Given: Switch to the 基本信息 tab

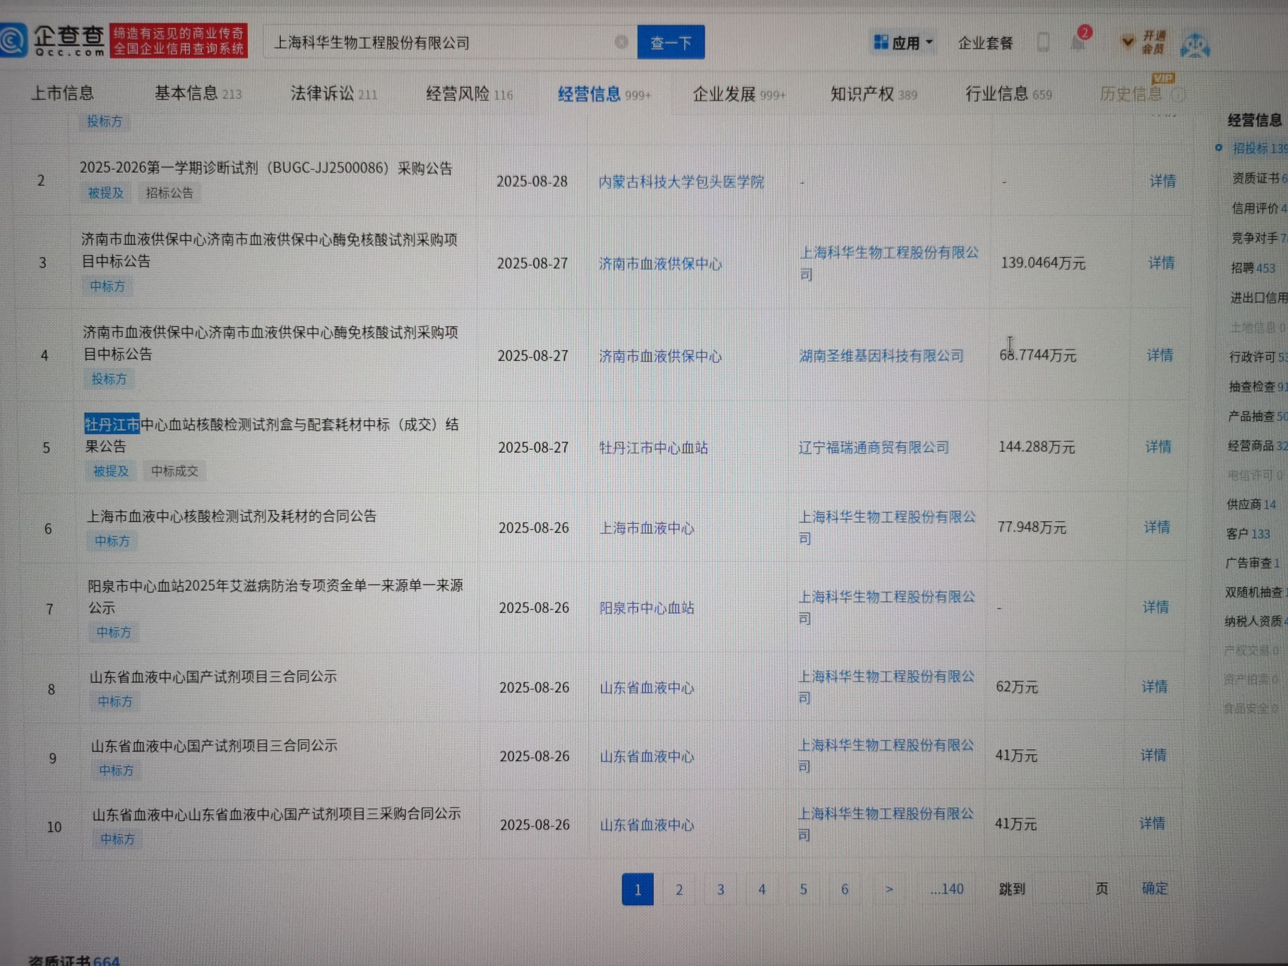Looking at the screenshot, I should click(x=198, y=93).
